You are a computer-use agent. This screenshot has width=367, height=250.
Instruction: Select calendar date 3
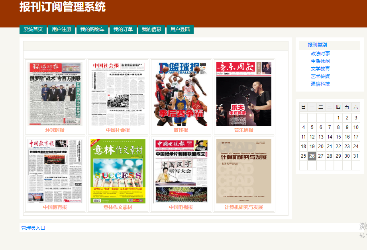[356, 117]
